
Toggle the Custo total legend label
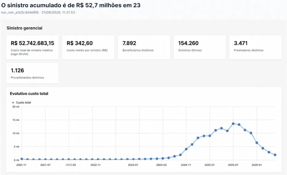click(23, 103)
